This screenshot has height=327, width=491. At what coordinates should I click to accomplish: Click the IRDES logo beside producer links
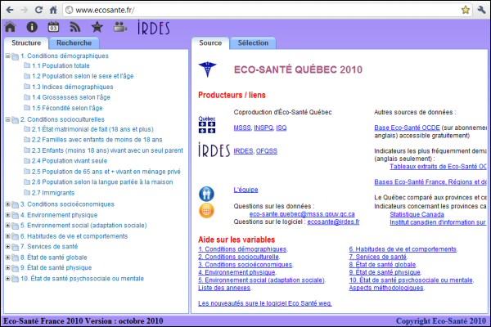pos(214,150)
